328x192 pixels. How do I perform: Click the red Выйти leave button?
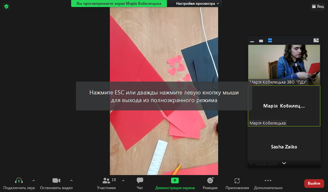click(314, 183)
